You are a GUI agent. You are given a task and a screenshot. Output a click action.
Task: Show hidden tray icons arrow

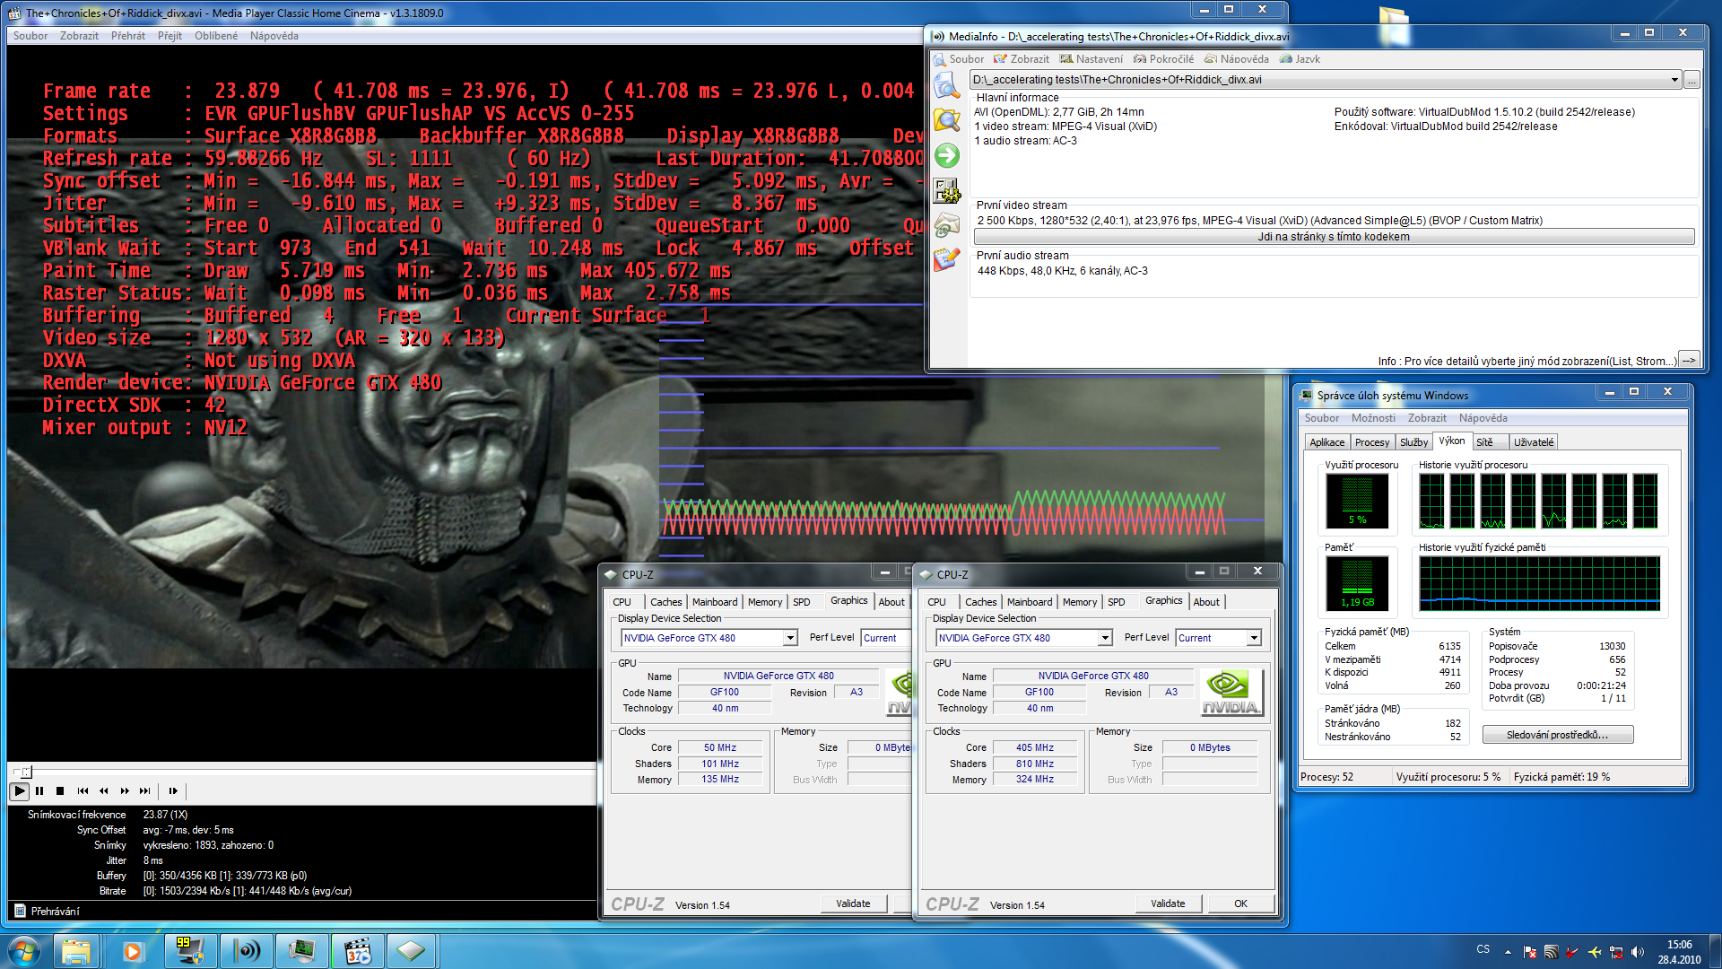[x=1508, y=951]
